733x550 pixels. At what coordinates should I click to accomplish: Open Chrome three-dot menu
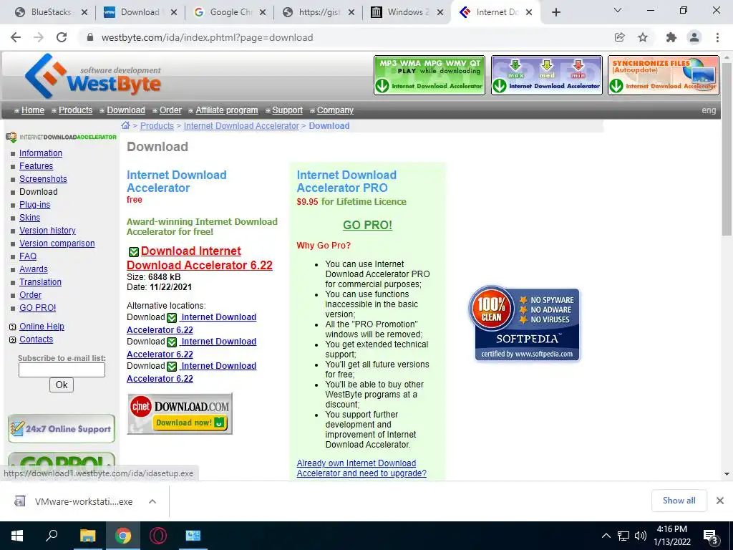click(x=717, y=37)
